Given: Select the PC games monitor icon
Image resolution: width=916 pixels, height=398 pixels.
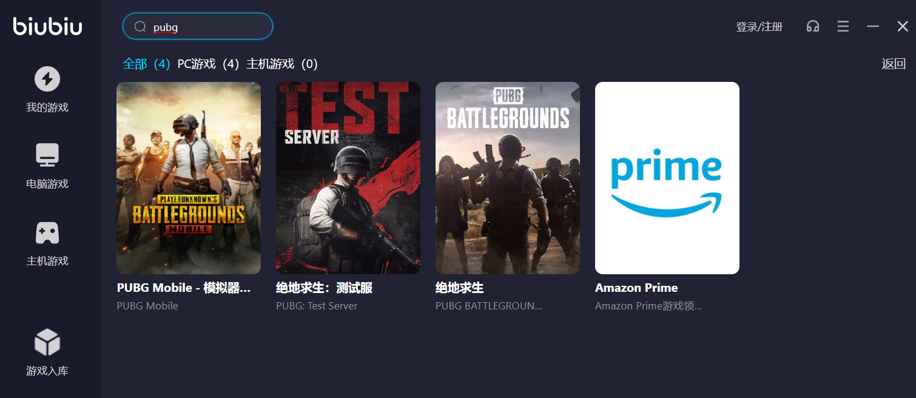Looking at the screenshot, I should click(47, 155).
